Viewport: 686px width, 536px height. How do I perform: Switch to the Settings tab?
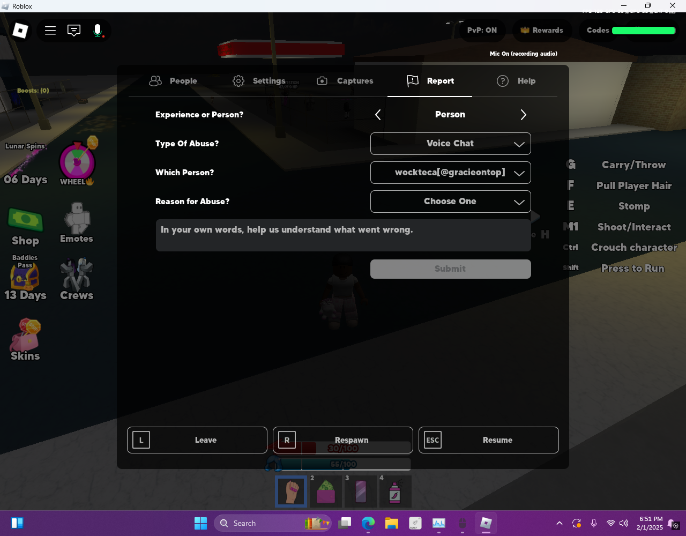coord(259,81)
